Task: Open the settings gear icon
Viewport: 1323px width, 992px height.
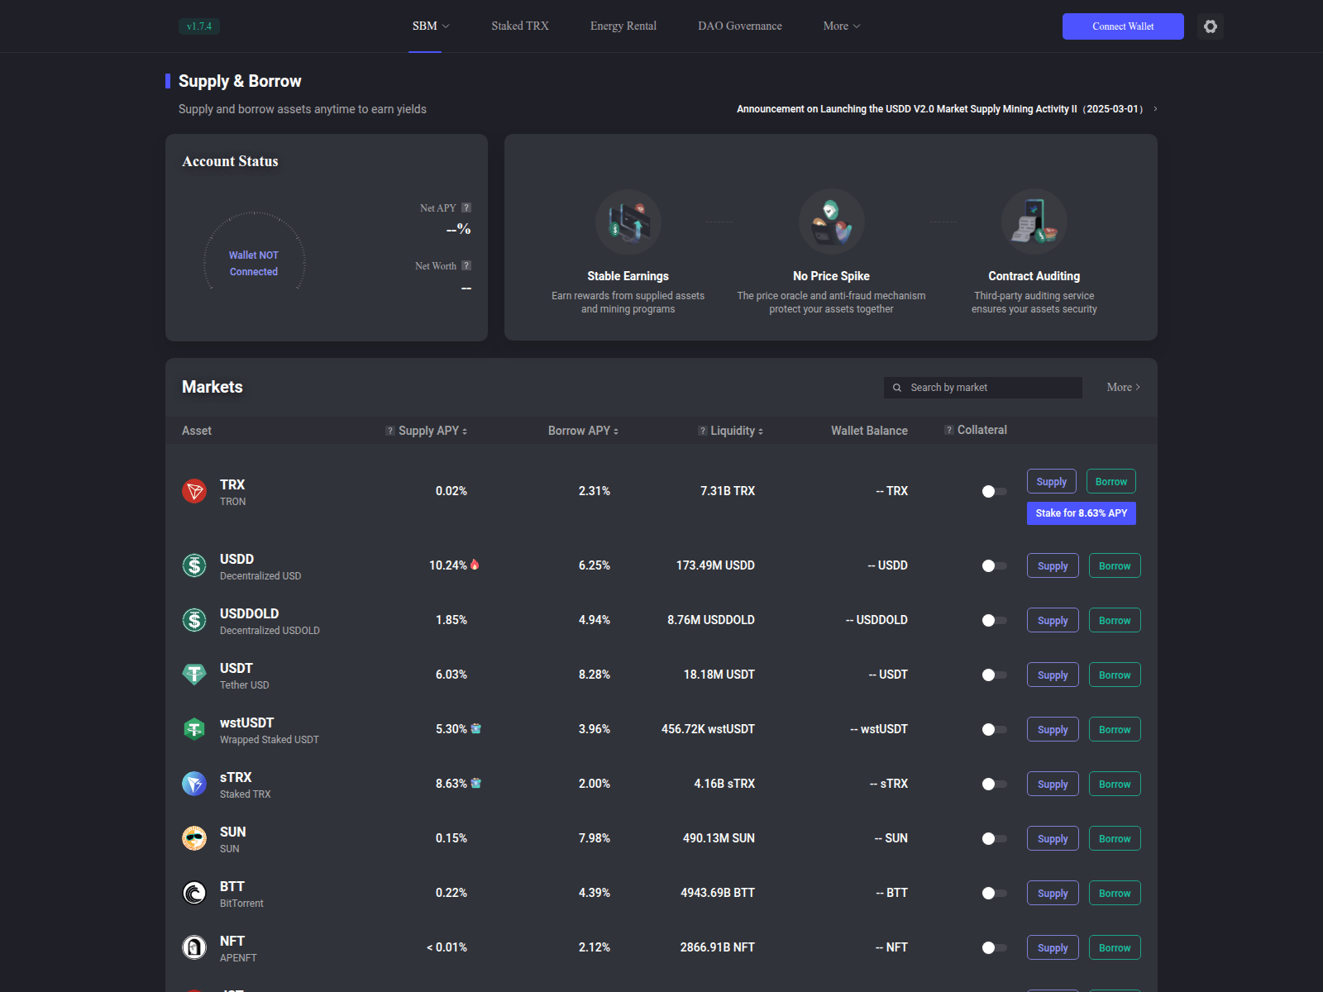Action: click(x=1211, y=26)
